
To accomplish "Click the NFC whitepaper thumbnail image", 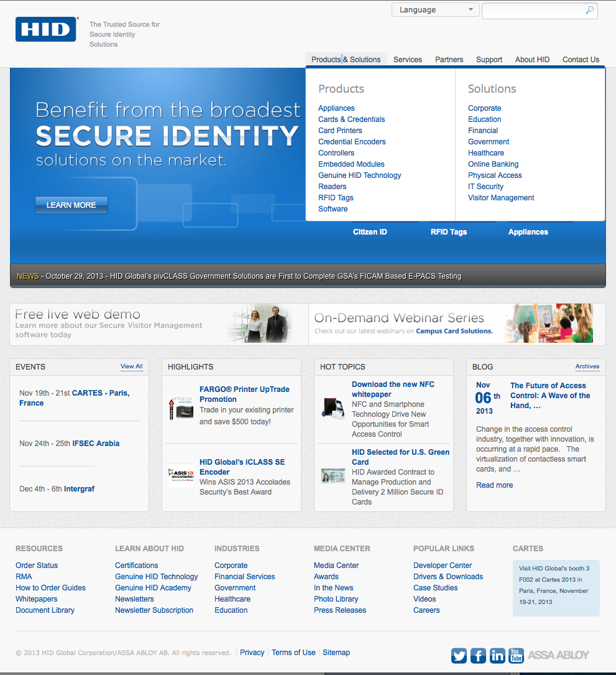I will coord(333,407).
